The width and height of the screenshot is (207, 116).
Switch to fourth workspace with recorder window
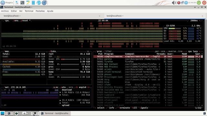(35, 113)
